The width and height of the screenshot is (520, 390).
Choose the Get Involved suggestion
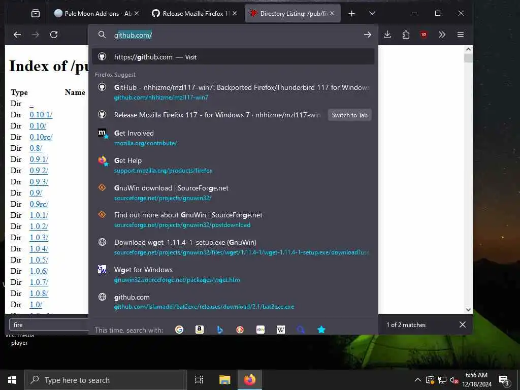click(233, 138)
